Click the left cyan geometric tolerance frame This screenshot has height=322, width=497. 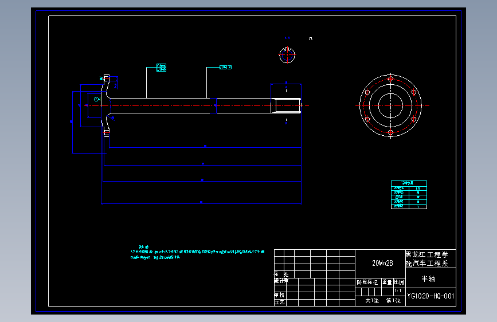tap(161, 68)
